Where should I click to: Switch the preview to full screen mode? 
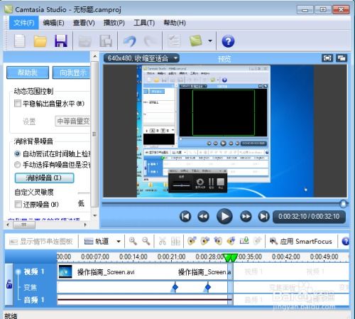click(327, 58)
